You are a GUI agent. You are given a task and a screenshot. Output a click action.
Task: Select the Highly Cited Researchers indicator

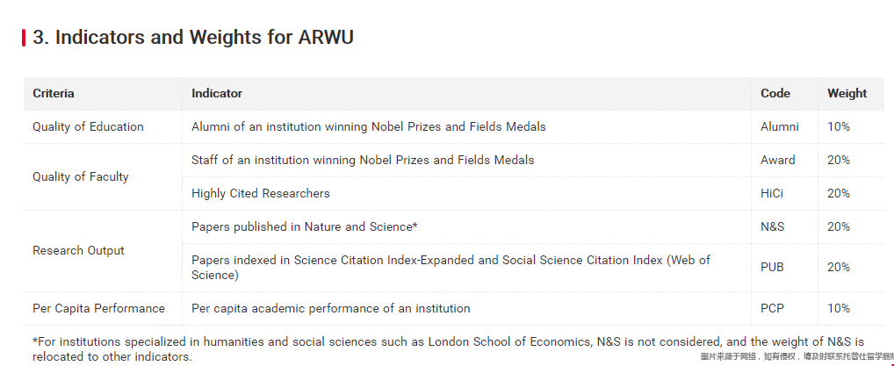[x=261, y=193]
